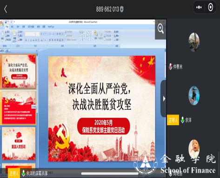Tap the shield icon next to meeting ID
Image resolution: width=220 pixels, height=178 pixels.
(x=122, y=9)
